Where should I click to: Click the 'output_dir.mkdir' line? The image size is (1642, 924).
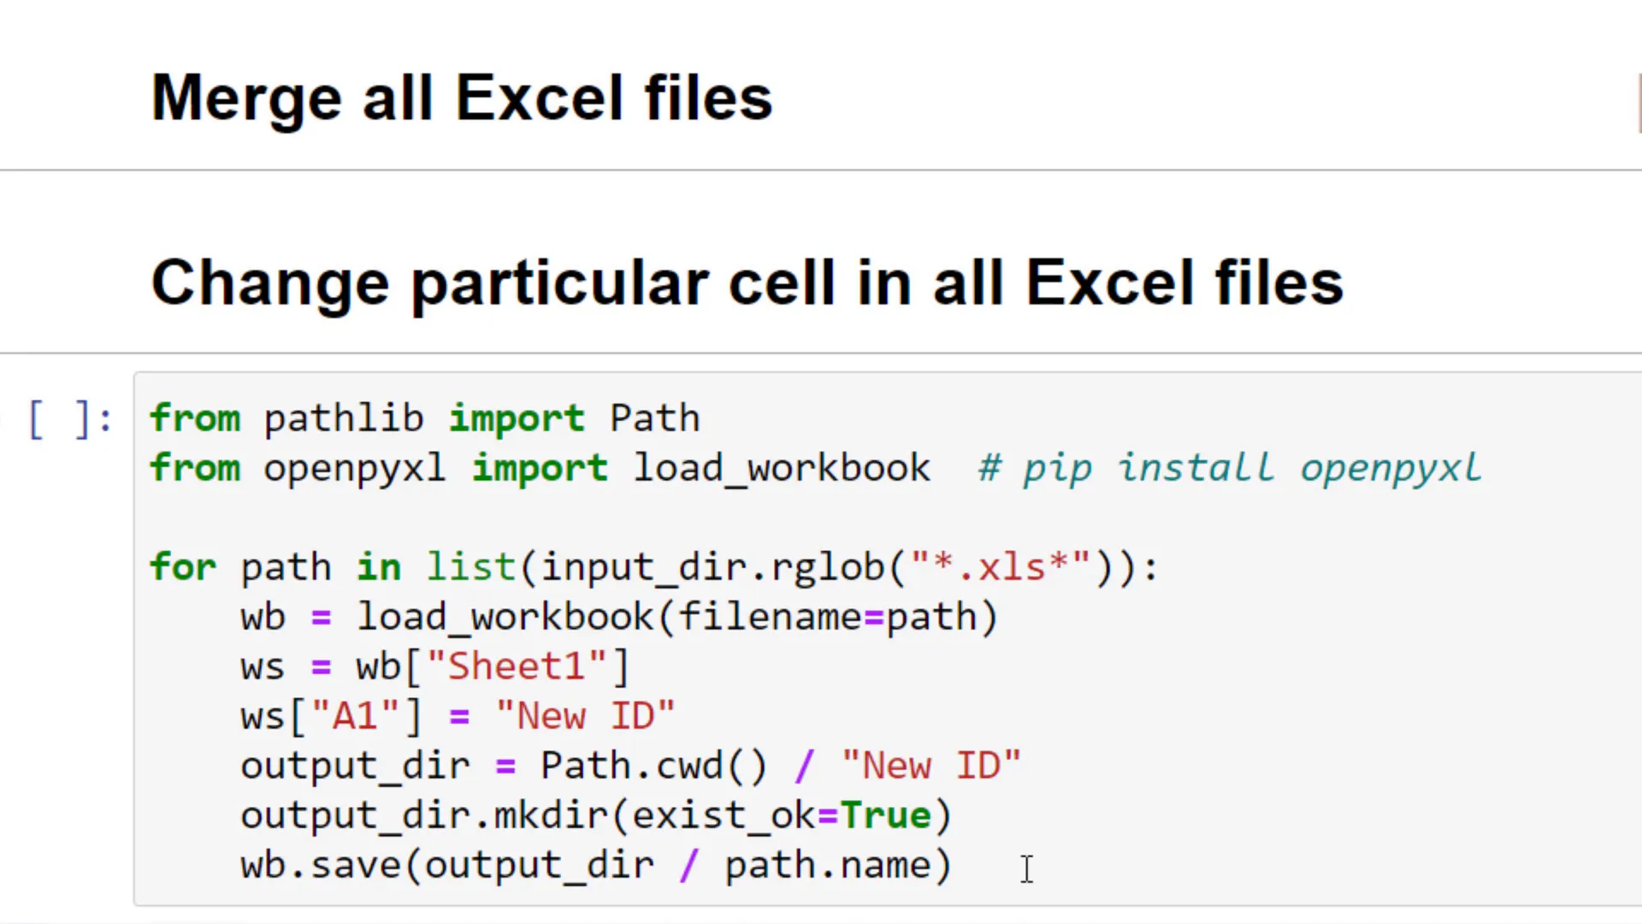pyautogui.click(x=428, y=814)
